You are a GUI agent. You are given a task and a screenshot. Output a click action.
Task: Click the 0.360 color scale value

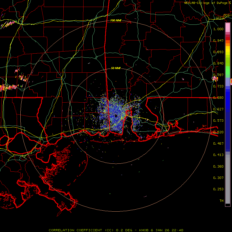pos(218,167)
